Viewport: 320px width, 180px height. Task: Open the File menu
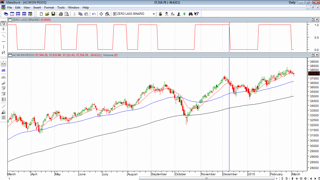click(x=10, y=8)
